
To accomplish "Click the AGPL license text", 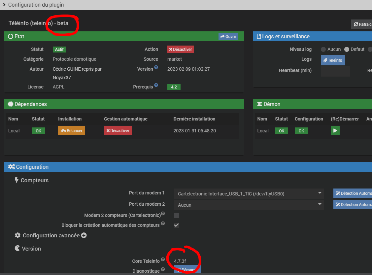I will (x=58, y=87).
